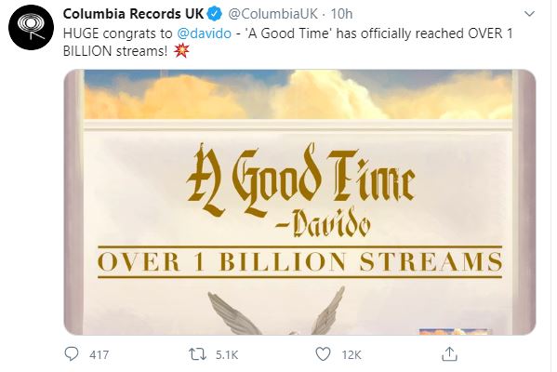This screenshot has width=557, height=372.
Task: Like the tweet with the heart icon
Action: click(323, 354)
